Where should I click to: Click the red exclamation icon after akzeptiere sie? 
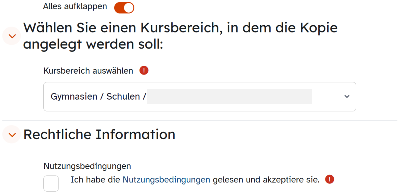coord(330,179)
